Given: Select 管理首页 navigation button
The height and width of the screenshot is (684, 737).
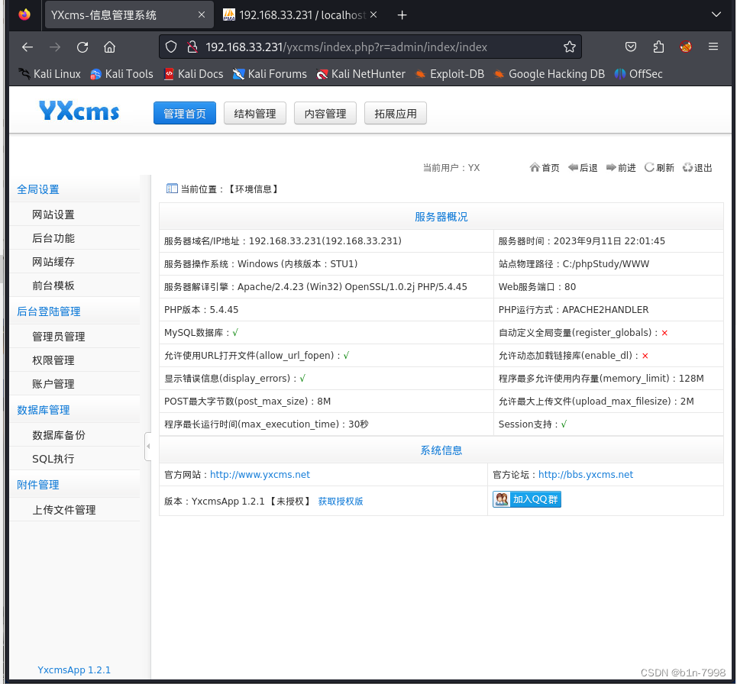Looking at the screenshot, I should click(x=185, y=113).
